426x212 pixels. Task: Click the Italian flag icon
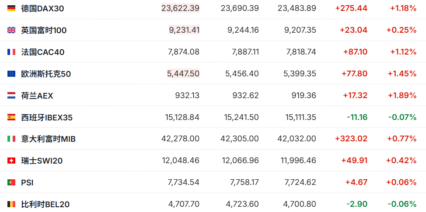[x=11, y=139]
